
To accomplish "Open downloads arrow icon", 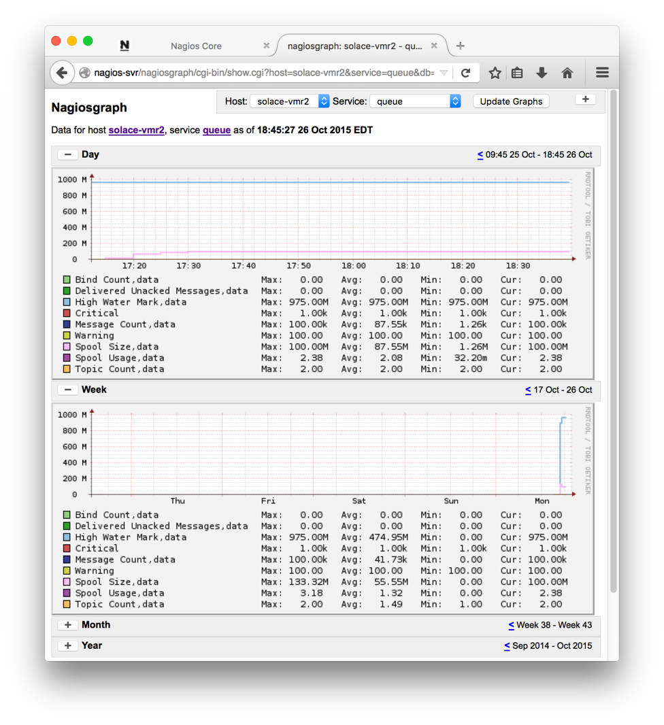I will (542, 73).
